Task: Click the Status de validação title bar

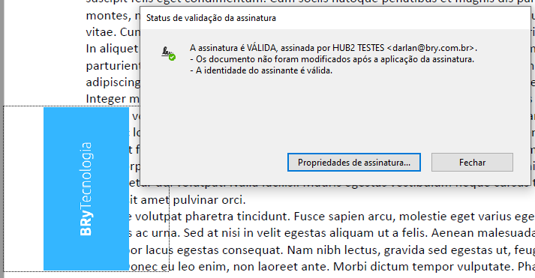Action: point(335,18)
